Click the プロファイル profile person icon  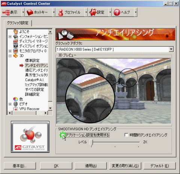click(x=61, y=12)
